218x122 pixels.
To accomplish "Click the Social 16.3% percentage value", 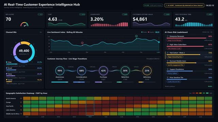I will click(x=39, y=80).
